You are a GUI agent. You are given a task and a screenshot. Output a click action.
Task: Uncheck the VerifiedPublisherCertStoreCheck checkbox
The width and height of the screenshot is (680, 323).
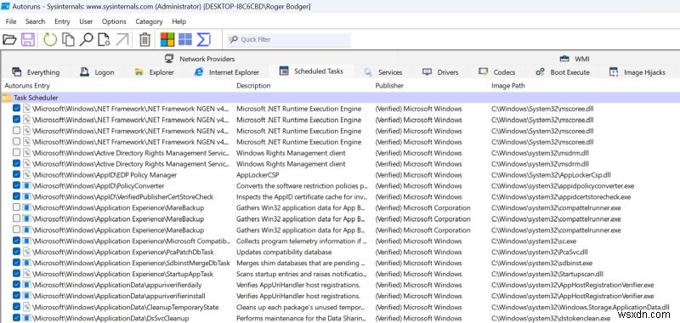coord(16,197)
